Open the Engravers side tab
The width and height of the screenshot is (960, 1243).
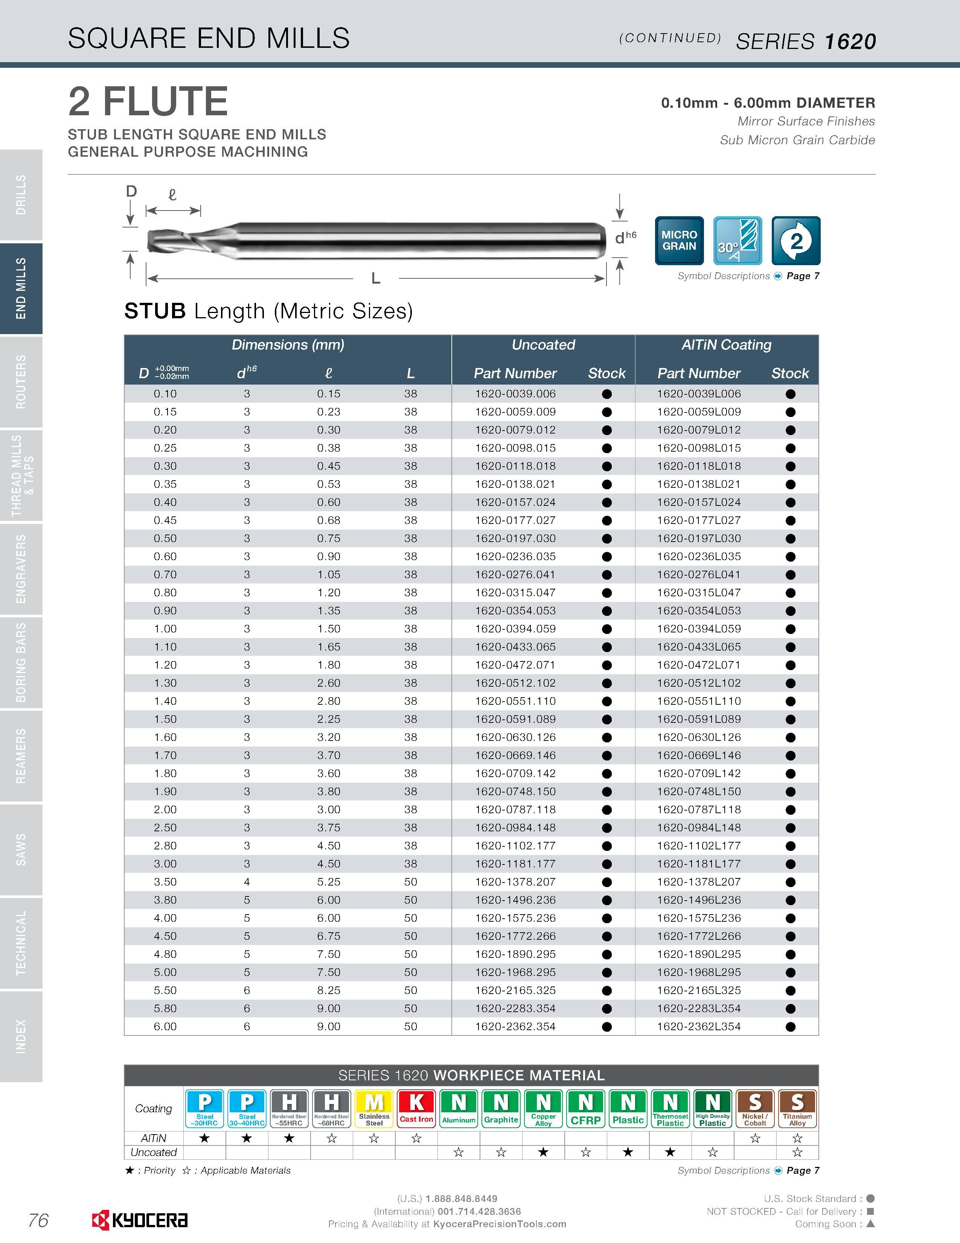[x=21, y=568]
